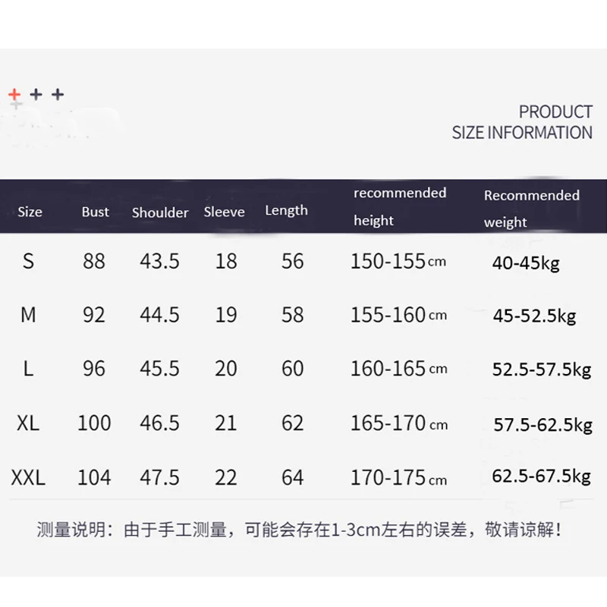Image resolution: width=607 pixels, height=607 pixels.
Task: Click the Recommended weight header
Action: 531,208
